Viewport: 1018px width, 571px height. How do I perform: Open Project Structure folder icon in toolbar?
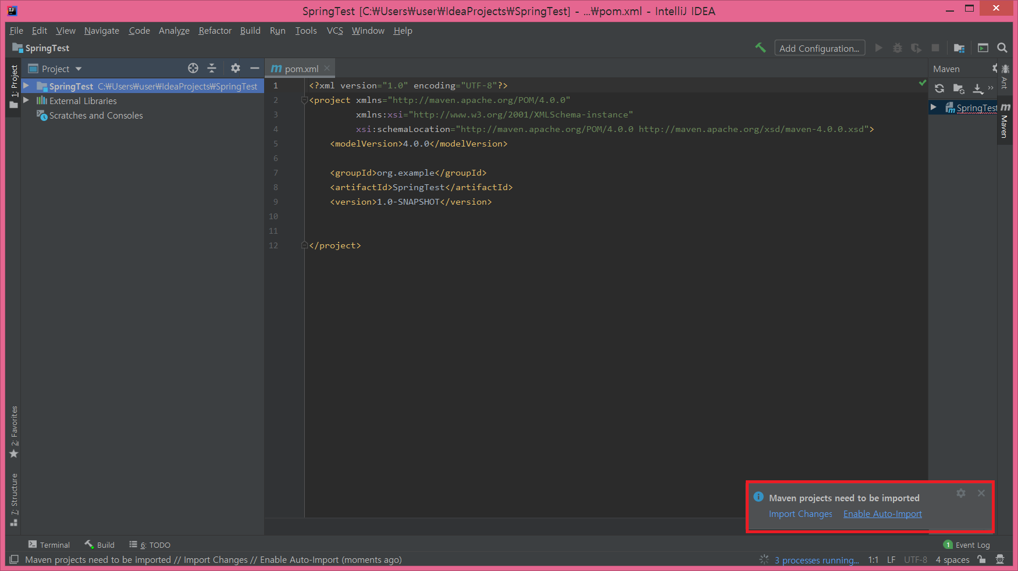[x=959, y=48]
